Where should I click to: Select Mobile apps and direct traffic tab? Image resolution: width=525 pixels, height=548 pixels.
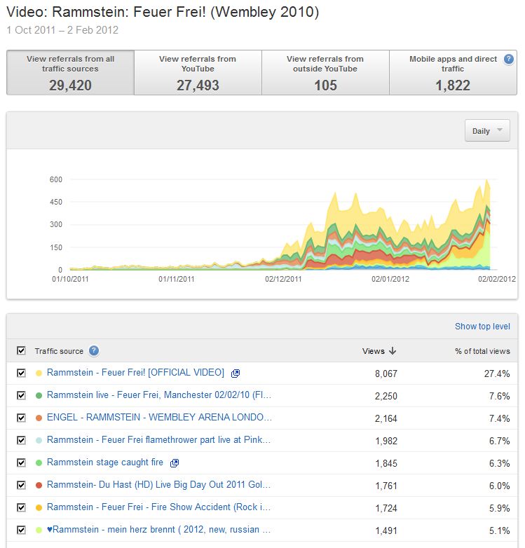point(453,72)
